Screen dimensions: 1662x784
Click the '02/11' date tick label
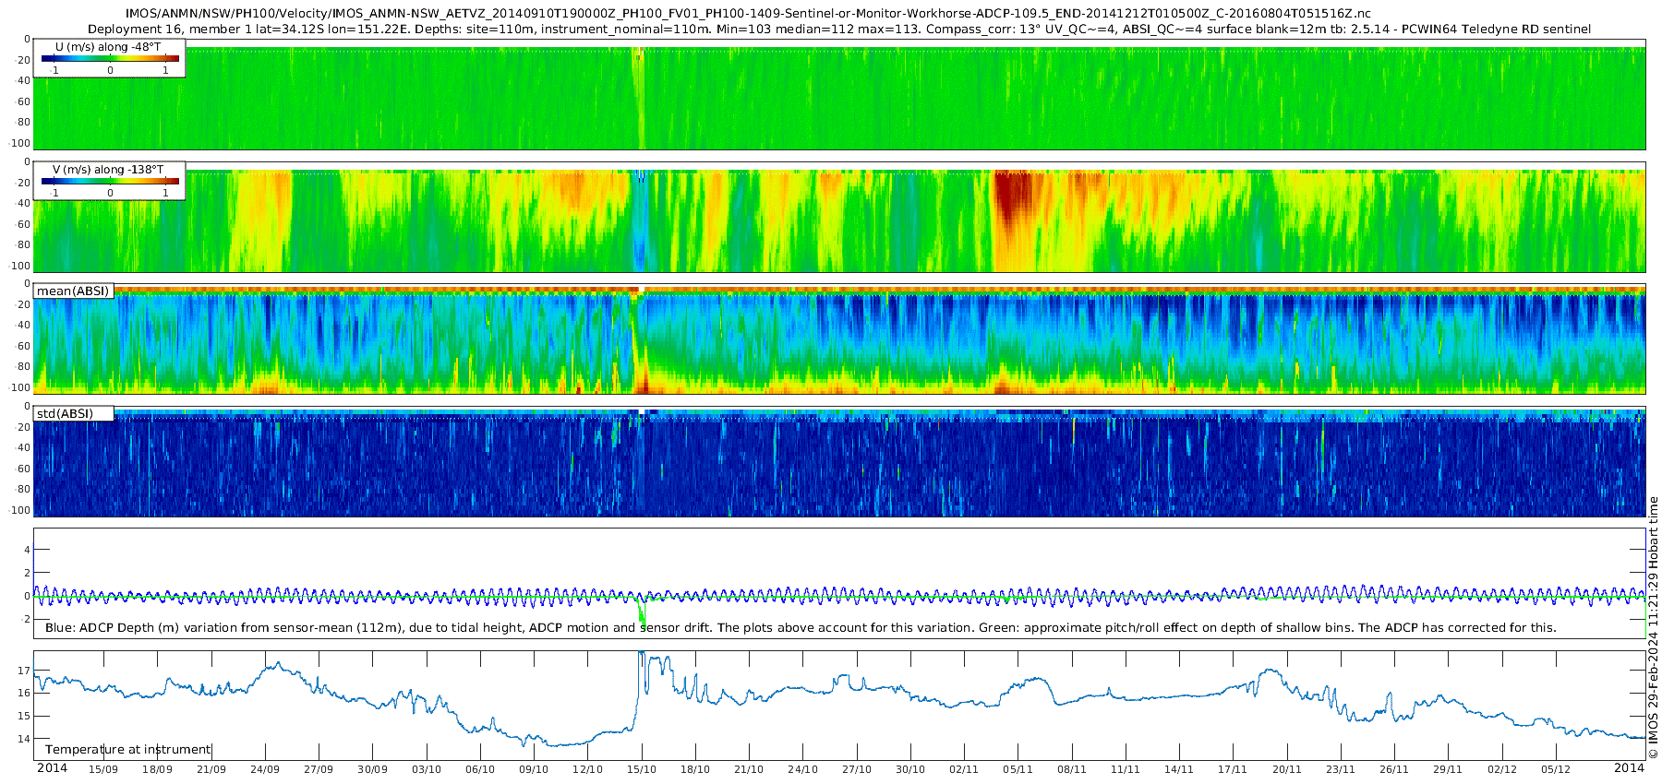(964, 769)
